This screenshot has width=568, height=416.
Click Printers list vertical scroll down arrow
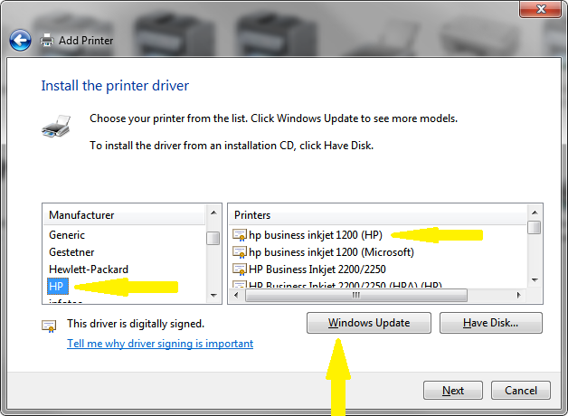coord(535,279)
